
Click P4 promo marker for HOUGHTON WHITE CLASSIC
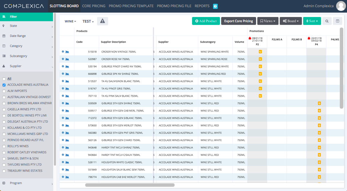click(x=319, y=162)
